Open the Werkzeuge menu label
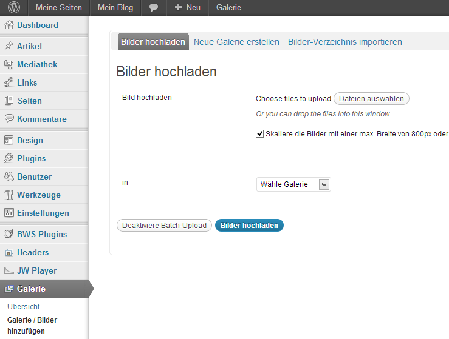 click(x=39, y=195)
